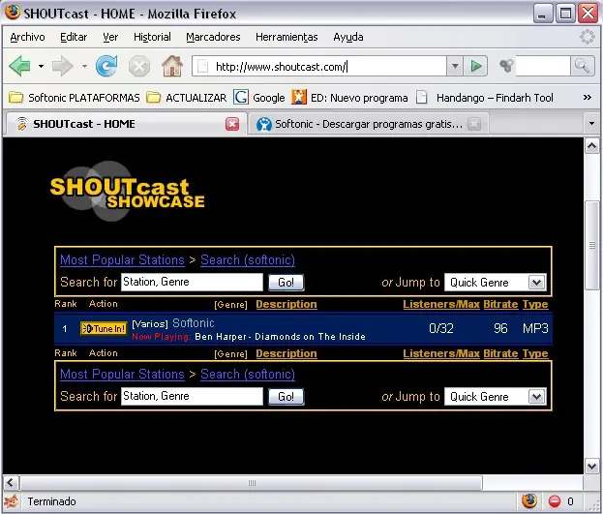This screenshot has height=514, width=603.
Task: Open the Softonic PLATAFORMAS bookmark folder
Action: pos(74,98)
